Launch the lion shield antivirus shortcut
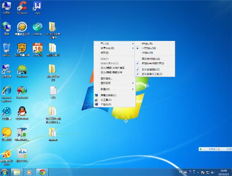Screen dimensions: 232x176 [22, 50]
